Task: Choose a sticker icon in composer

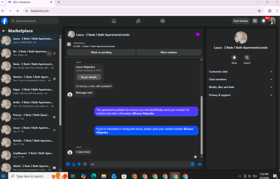Action: point(79,164)
